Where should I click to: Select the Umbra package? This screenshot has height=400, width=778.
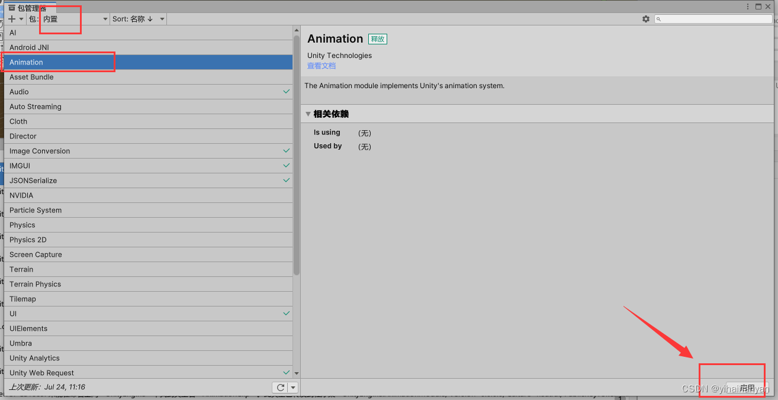point(149,343)
